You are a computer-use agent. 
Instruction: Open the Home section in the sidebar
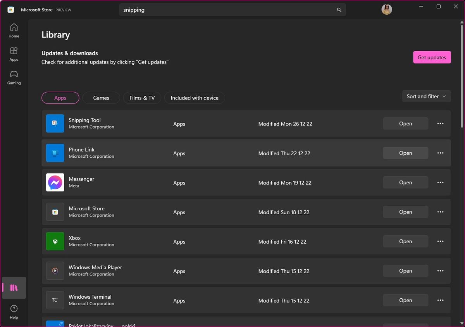click(14, 30)
